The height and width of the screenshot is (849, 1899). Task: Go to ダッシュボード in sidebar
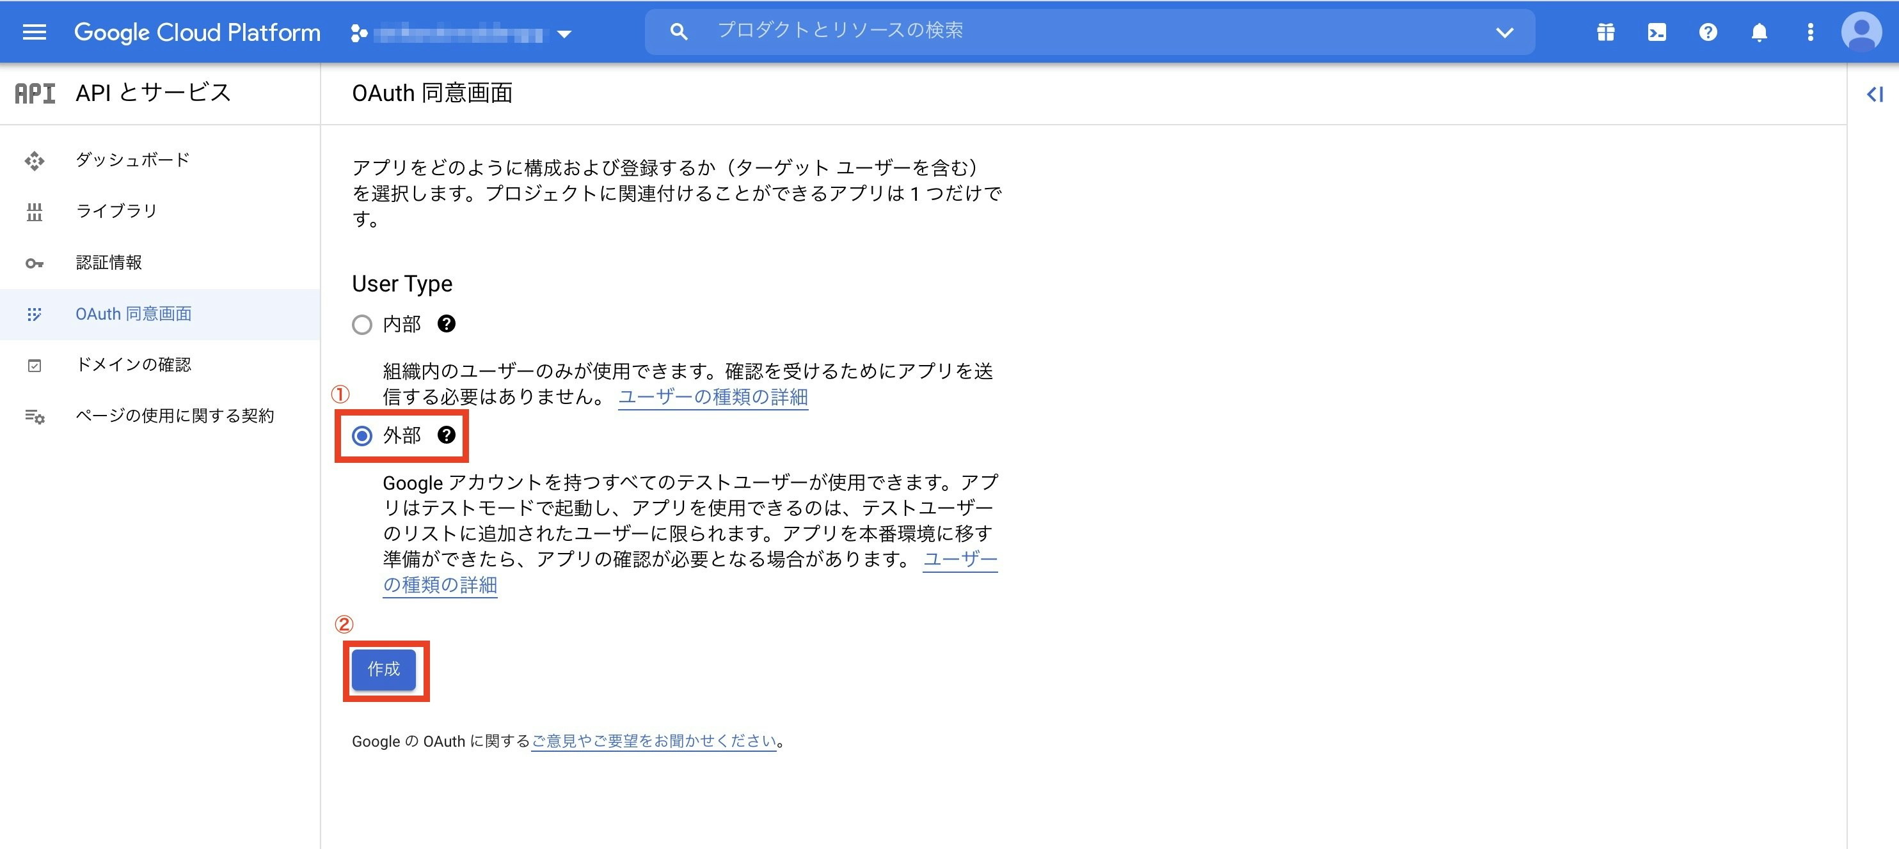click(x=132, y=160)
